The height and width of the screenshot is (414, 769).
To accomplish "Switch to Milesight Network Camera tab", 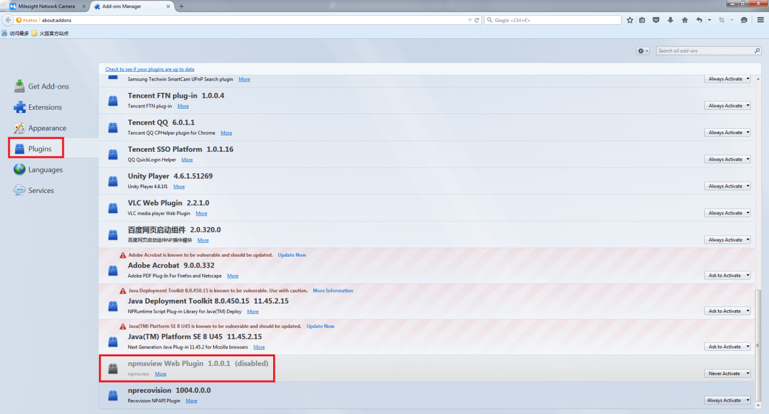I will 46,6.
